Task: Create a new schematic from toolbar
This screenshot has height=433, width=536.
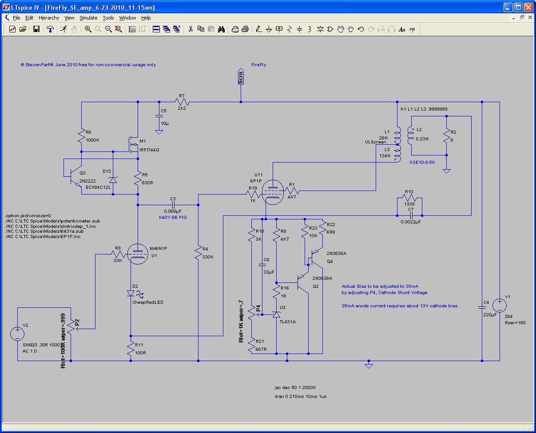Action: [x=12, y=29]
